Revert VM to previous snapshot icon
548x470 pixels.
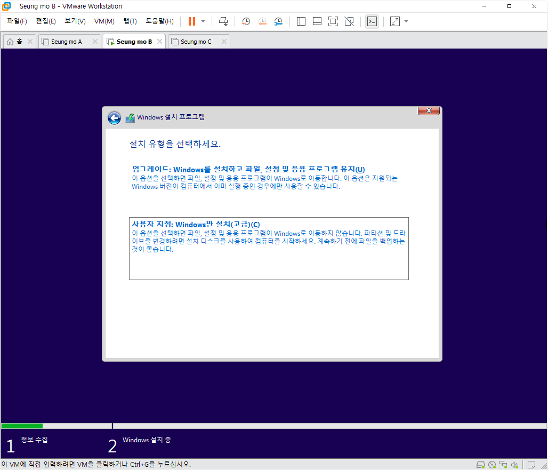click(x=262, y=21)
